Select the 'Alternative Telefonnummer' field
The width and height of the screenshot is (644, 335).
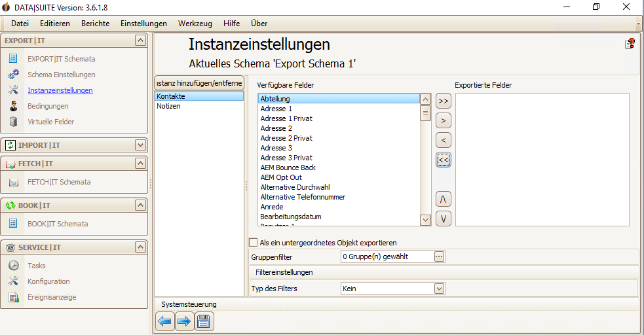coord(339,197)
